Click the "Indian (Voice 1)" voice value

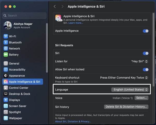pos(122,98)
